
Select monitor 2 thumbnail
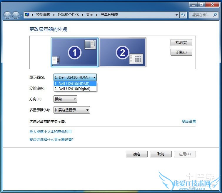pyautogui.click(x=123, y=52)
